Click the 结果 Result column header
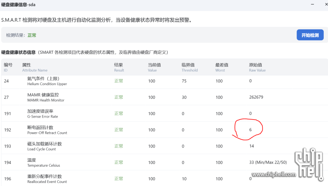328x186 pixels. (x=119, y=67)
